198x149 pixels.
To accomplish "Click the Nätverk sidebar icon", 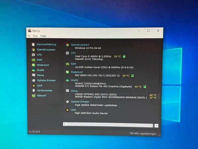I will [x=34, y=96].
